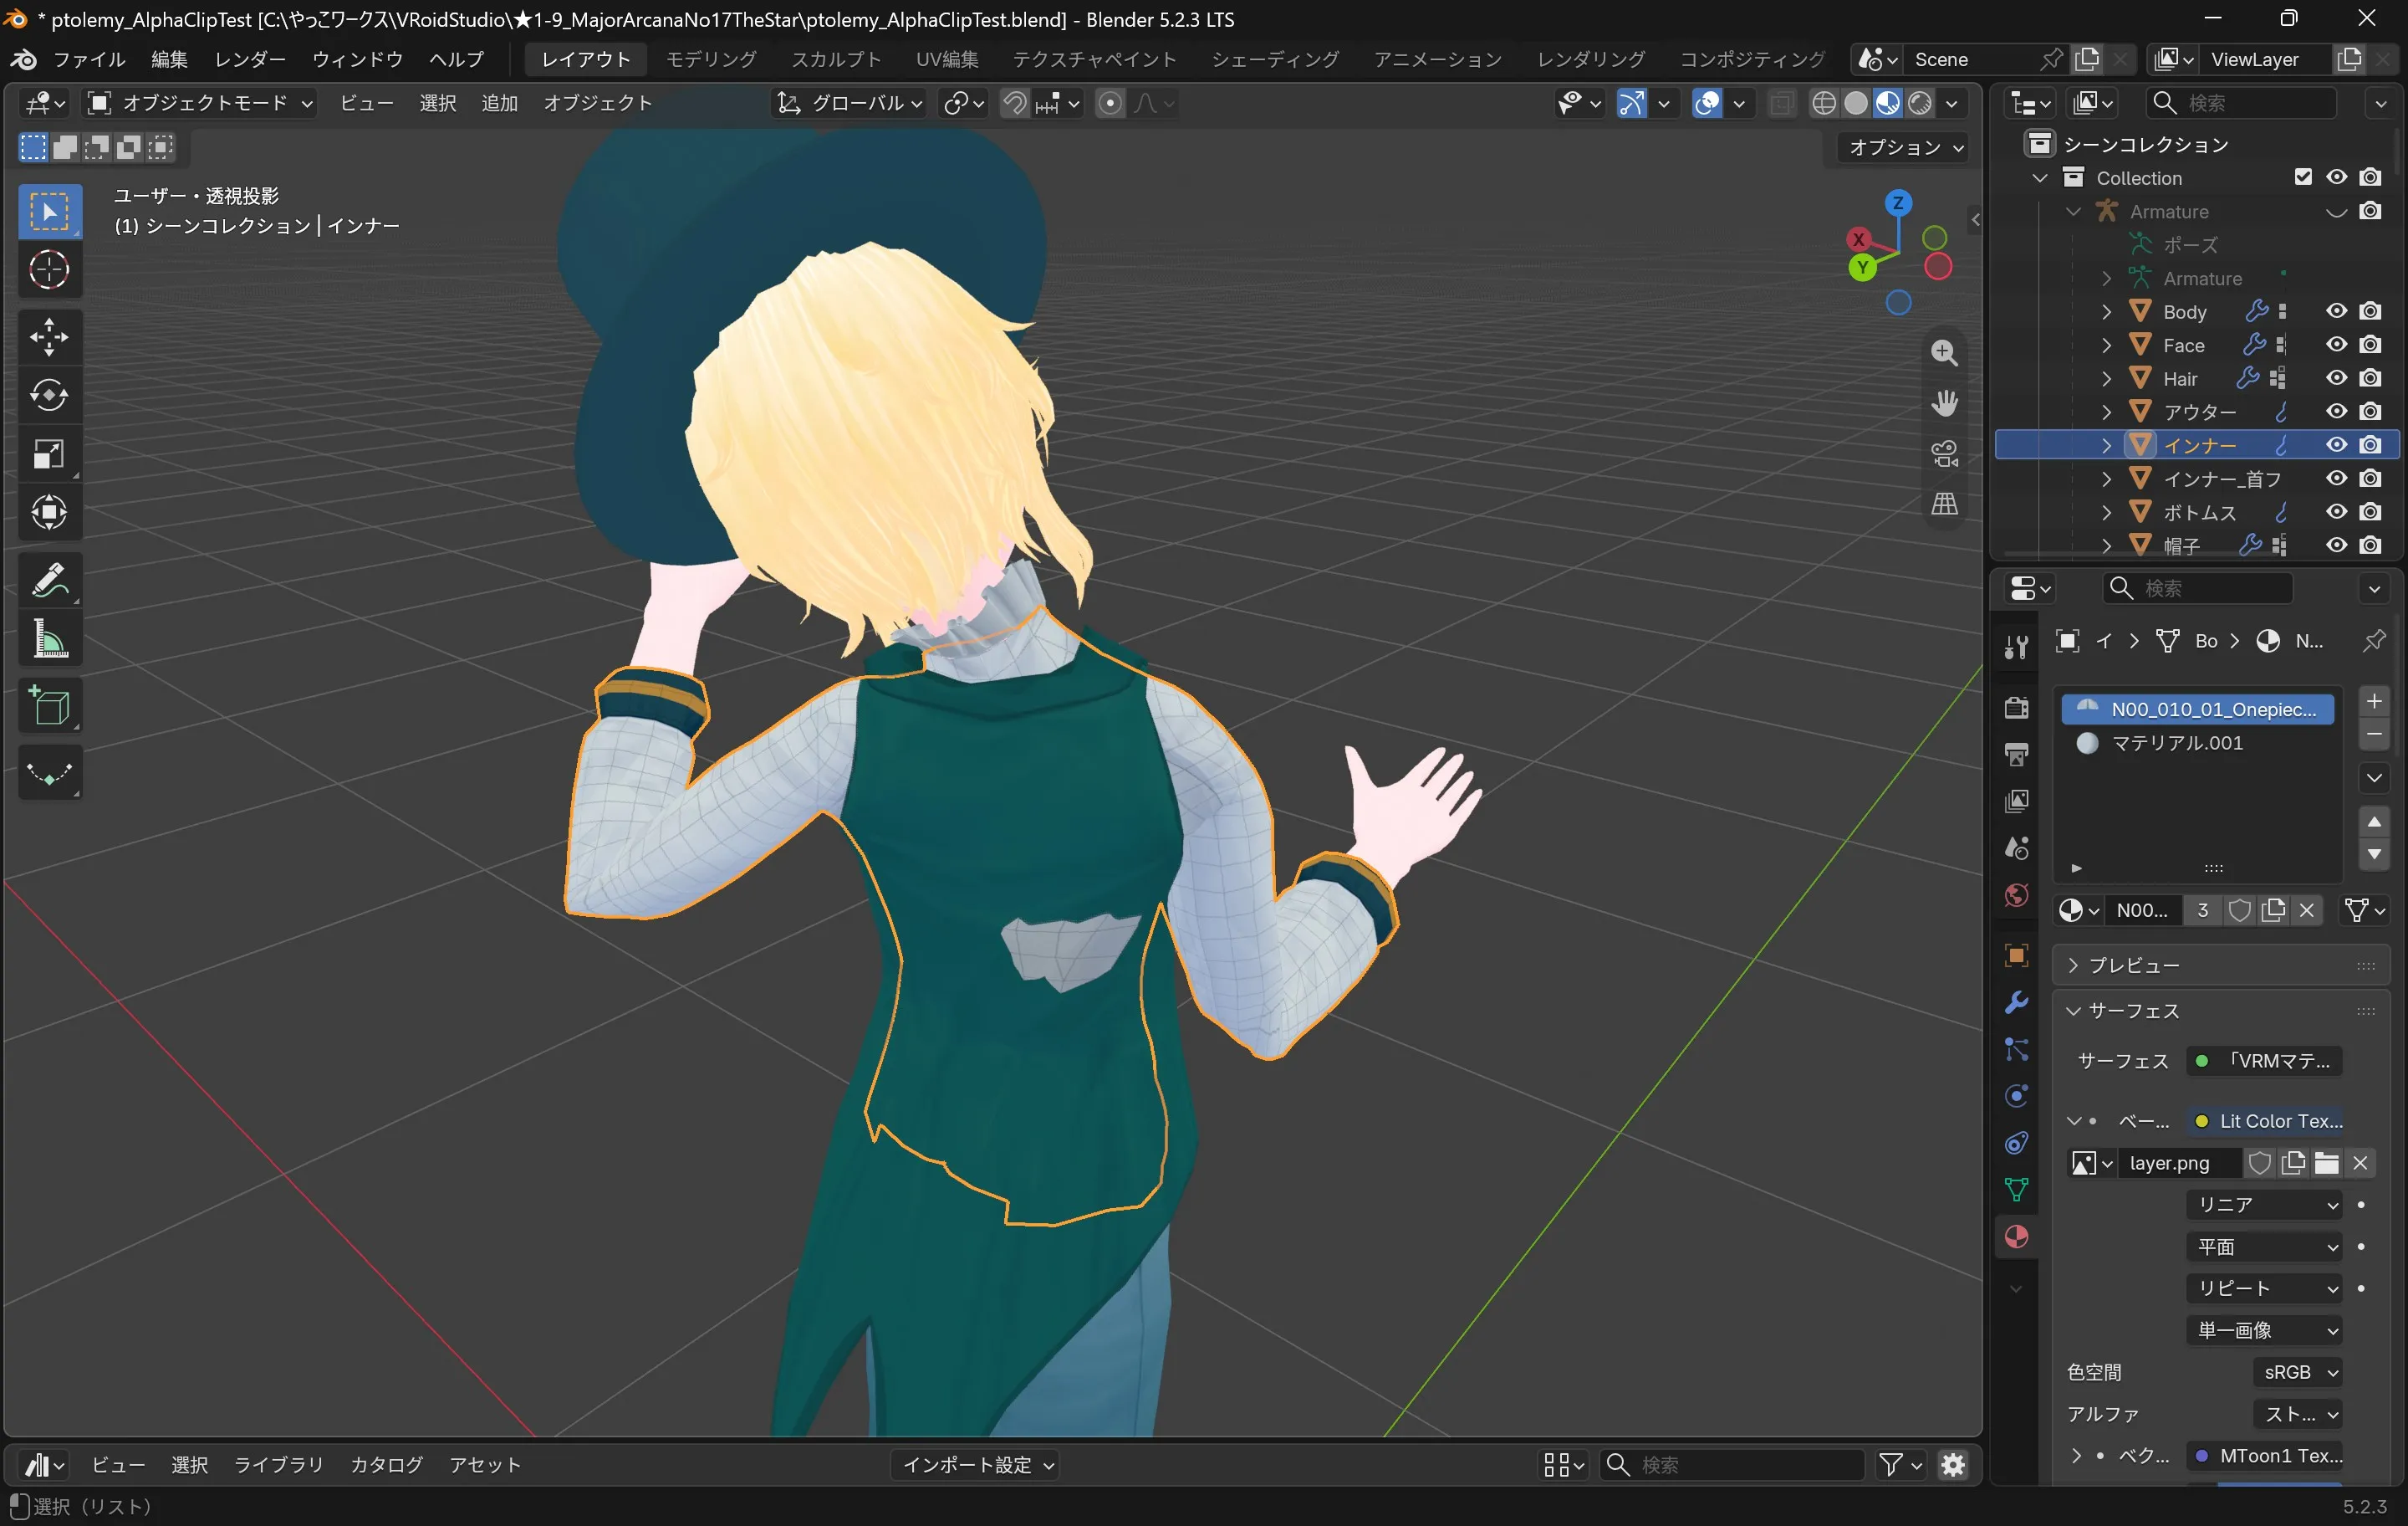The height and width of the screenshot is (1526, 2408).
Task: Activate the Scale tool
Action: 49,454
